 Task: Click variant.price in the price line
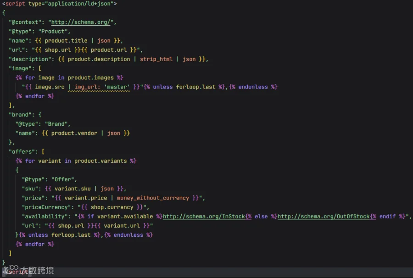pyautogui.click(x=86, y=198)
